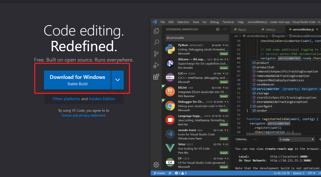The width and height of the screenshot is (321, 177).
Task: Open the Help menu
Action: (x=240, y=22)
